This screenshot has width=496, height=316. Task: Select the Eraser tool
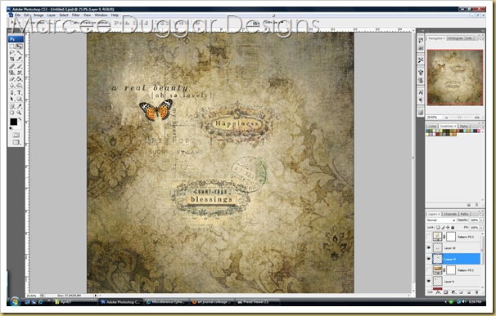tap(12, 79)
